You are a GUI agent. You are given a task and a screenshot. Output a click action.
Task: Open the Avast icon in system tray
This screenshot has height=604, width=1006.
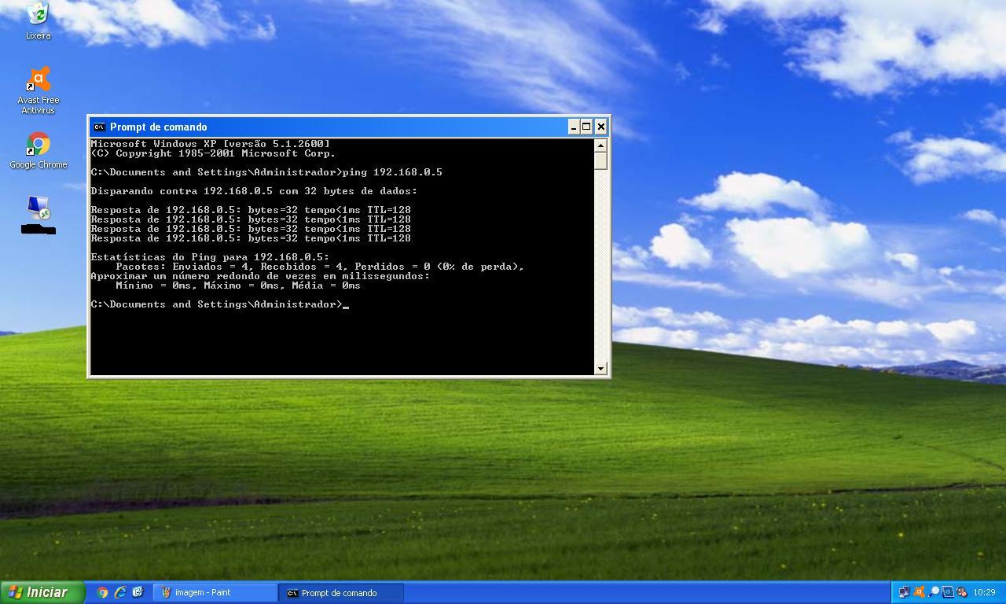coord(919,592)
